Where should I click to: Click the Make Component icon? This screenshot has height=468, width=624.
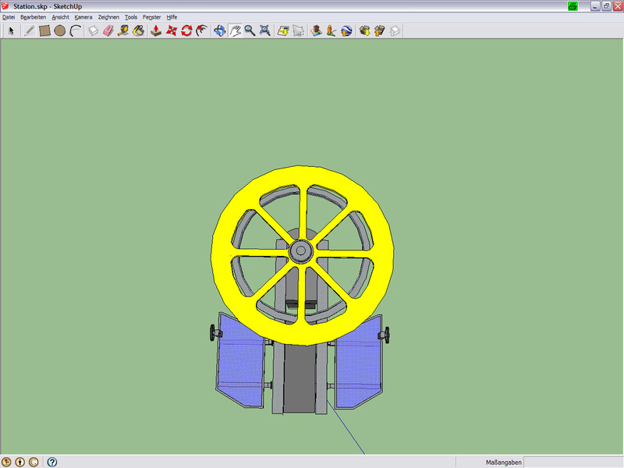[x=93, y=30]
